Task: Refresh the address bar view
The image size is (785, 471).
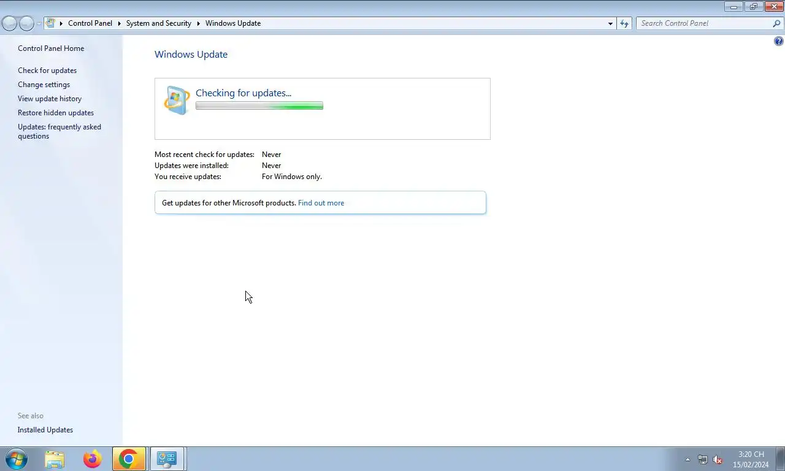Action: 624,23
